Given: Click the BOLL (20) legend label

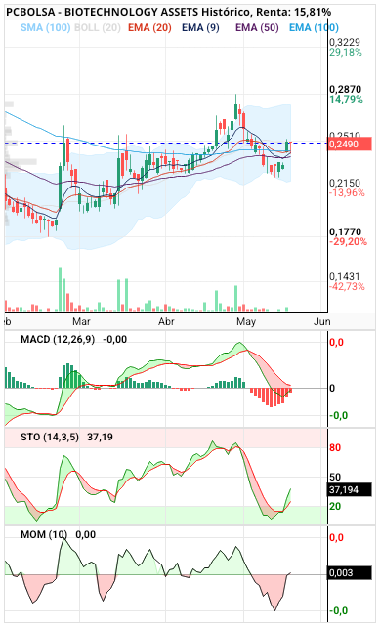Looking at the screenshot, I should [98, 28].
